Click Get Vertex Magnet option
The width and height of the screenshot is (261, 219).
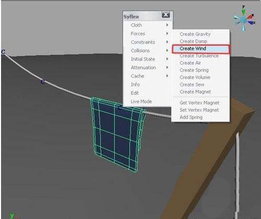pos(199,103)
